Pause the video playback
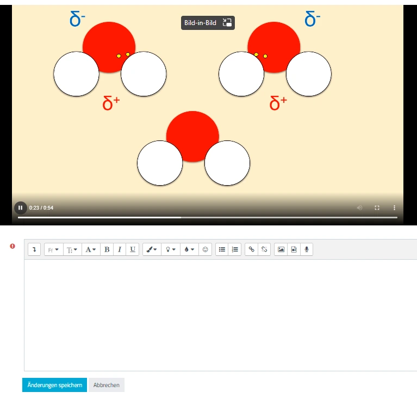 pos(20,207)
